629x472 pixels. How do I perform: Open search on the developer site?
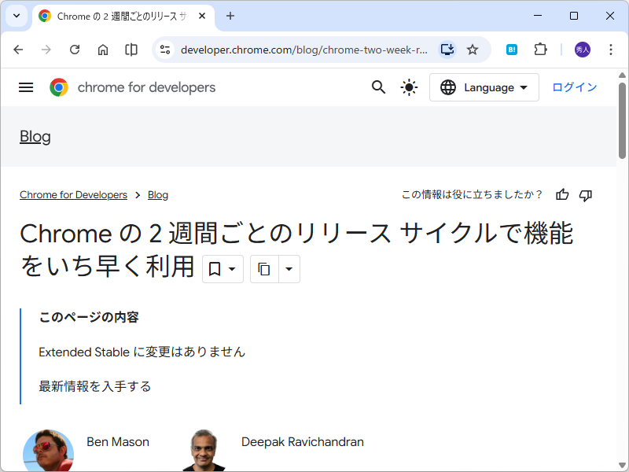pos(378,87)
